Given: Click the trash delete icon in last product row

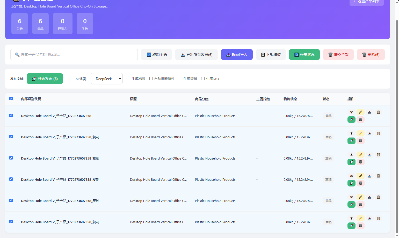Looking at the screenshot, I should click(360, 226).
